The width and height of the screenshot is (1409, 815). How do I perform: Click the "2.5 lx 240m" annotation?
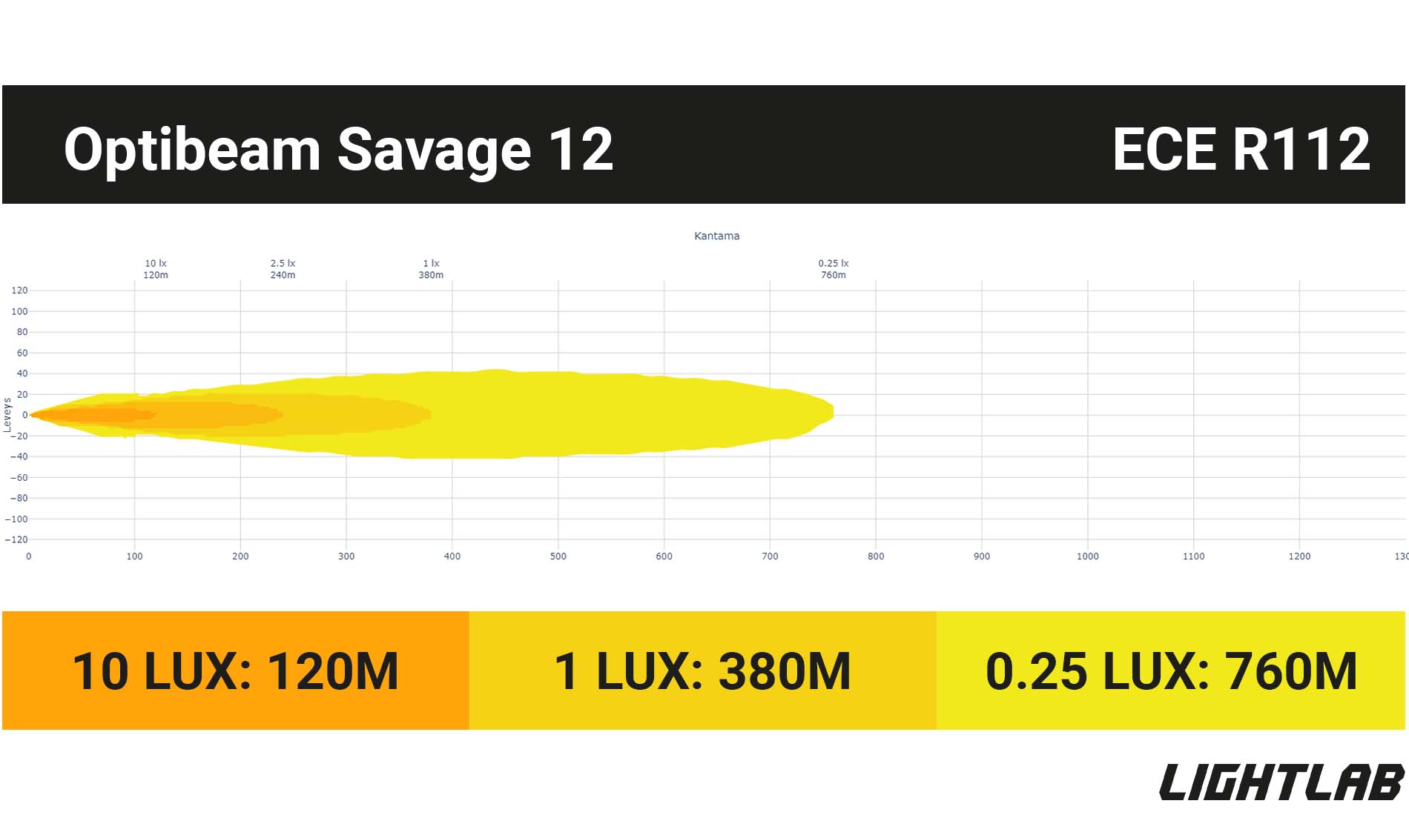(283, 269)
